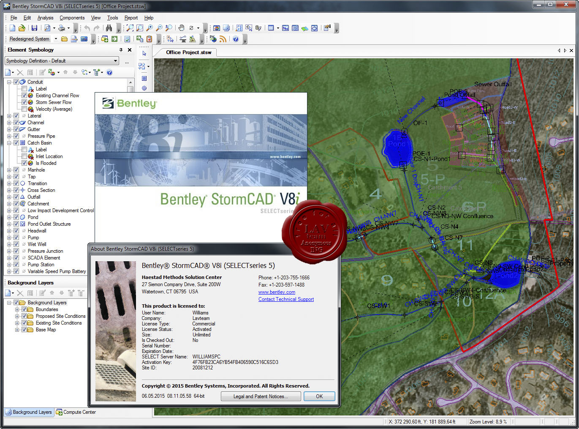The image size is (579, 429).
Task: Select the Office Project.stsw document tab
Action: tap(188, 52)
